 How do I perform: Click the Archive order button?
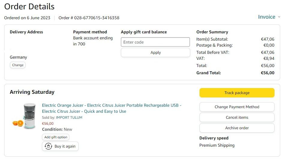(237, 128)
